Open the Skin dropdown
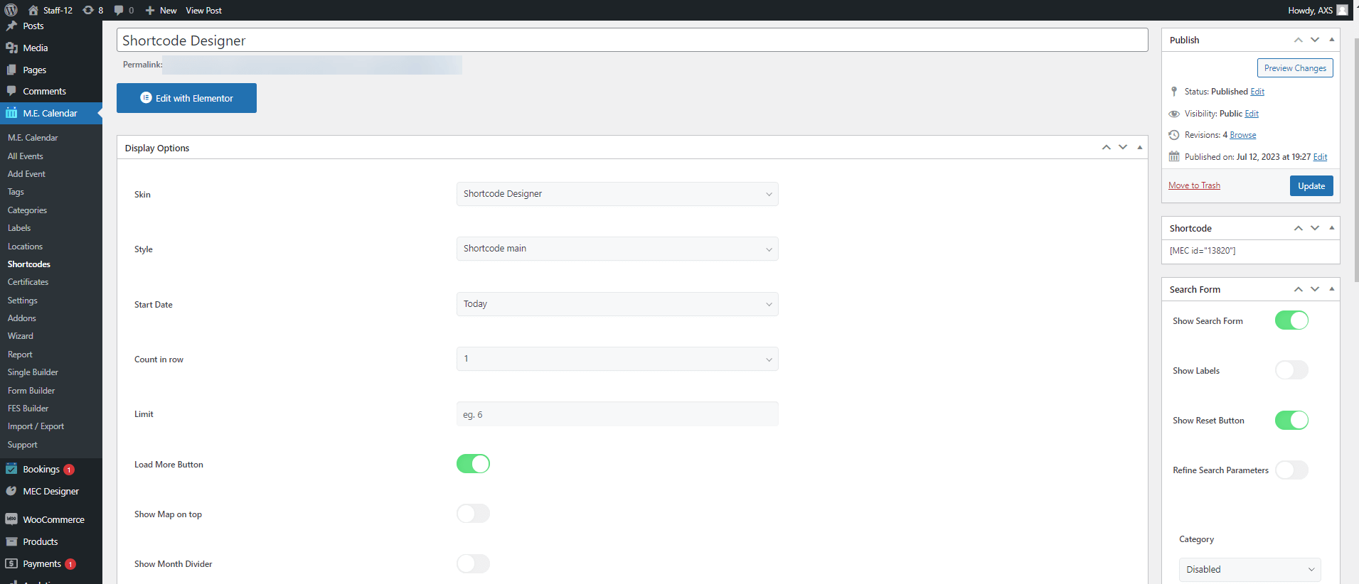This screenshot has height=584, width=1359. [617, 194]
